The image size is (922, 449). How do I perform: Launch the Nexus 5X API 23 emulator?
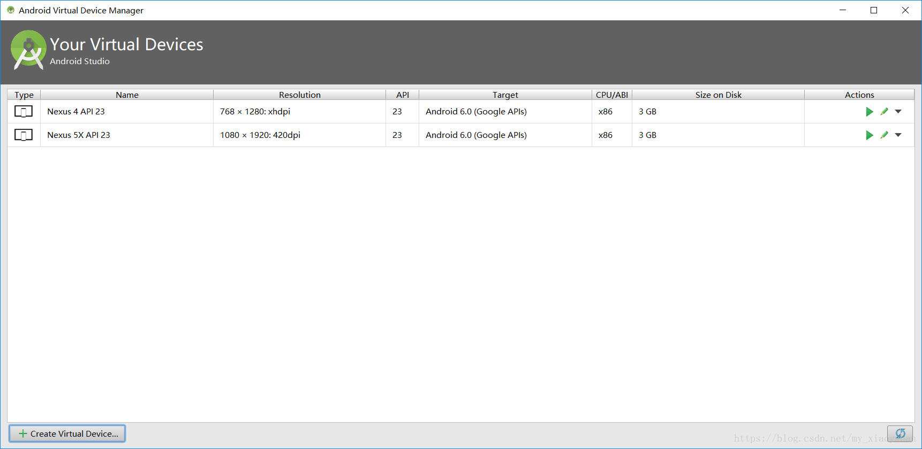[x=870, y=135]
